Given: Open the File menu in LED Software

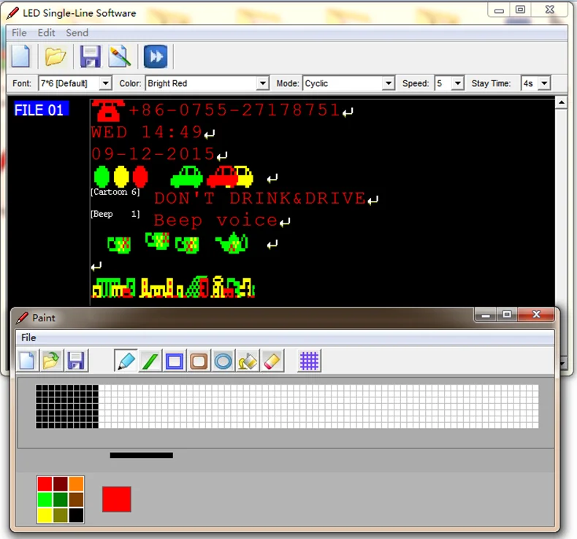Looking at the screenshot, I should pyautogui.click(x=19, y=33).
